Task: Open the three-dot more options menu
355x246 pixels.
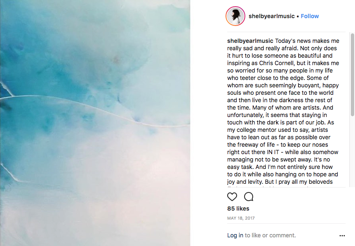Action: [x=342, y=236]
